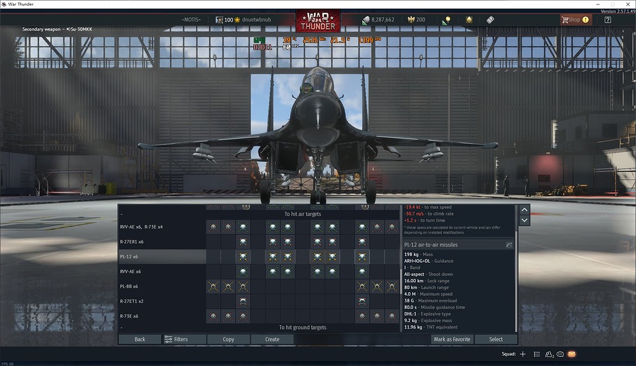The height and width of the screenshot is (366, 636).
Task: Click right missile cell in R-27ET1 x2 row
Action: pyautogui.click(x=362, y=301)
